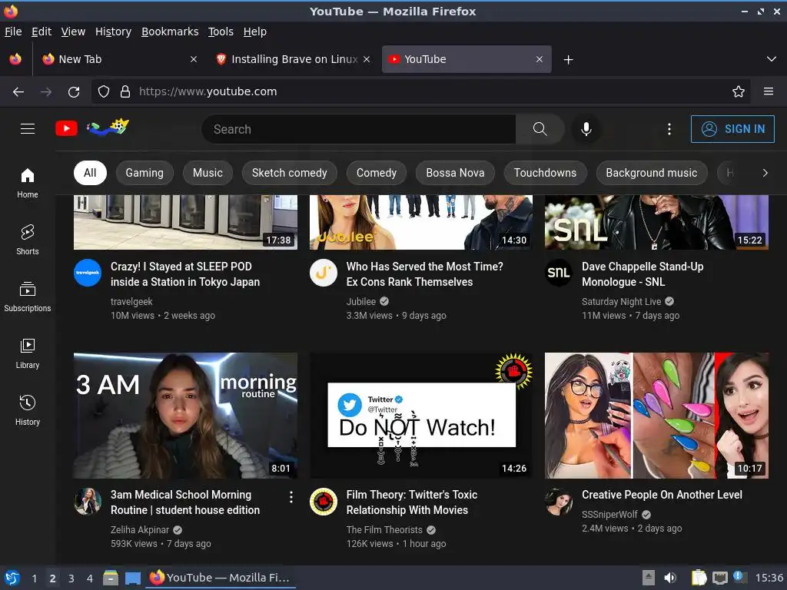Open History in the YouTube sidebar
The image size is (787, 590).
[28, 410]
